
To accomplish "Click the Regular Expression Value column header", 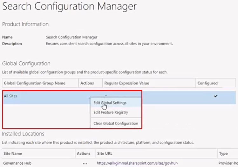I will click(126, 83).
